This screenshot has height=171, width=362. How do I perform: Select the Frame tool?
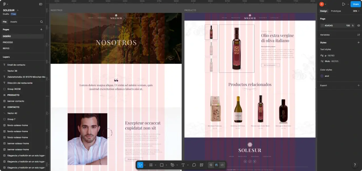[x=151, y=165]
